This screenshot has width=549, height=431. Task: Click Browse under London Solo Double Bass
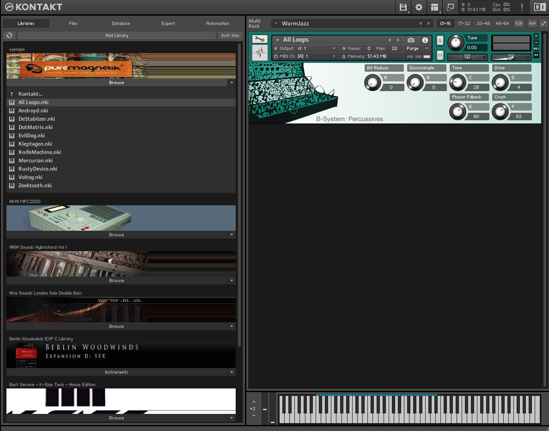pyautogui.click(x=116, y=326)
